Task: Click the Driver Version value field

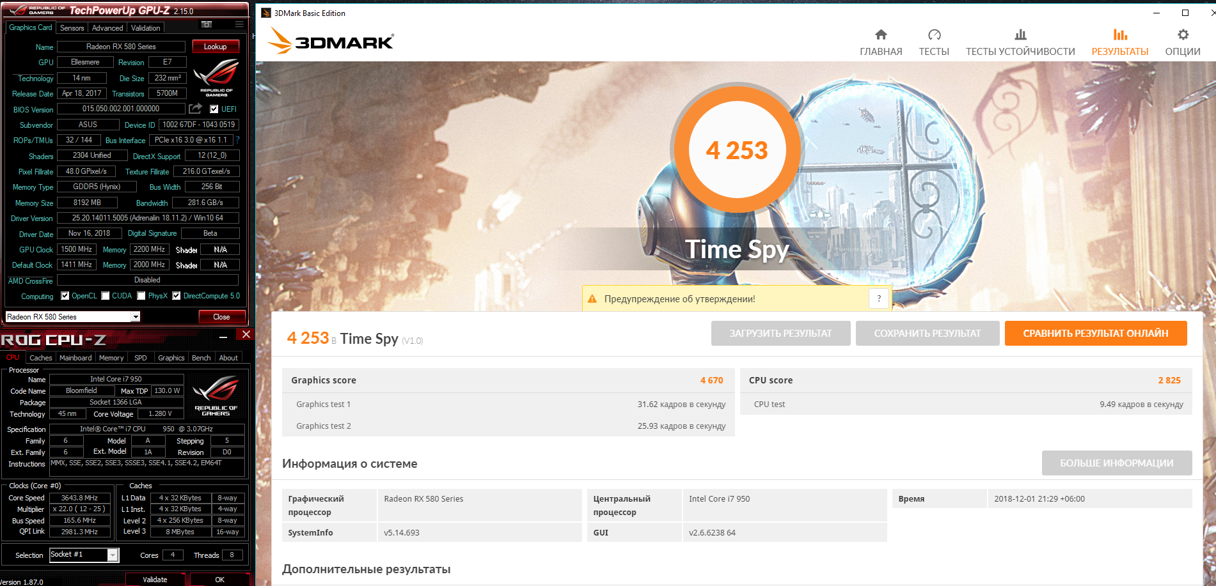Action: 148,218
